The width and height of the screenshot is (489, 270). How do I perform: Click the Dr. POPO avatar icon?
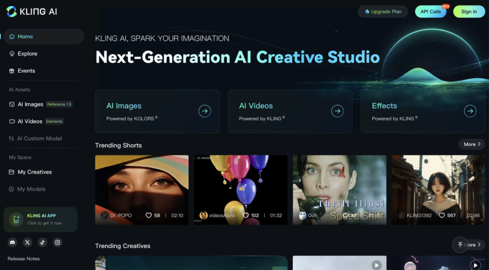(x=105, y=216)
